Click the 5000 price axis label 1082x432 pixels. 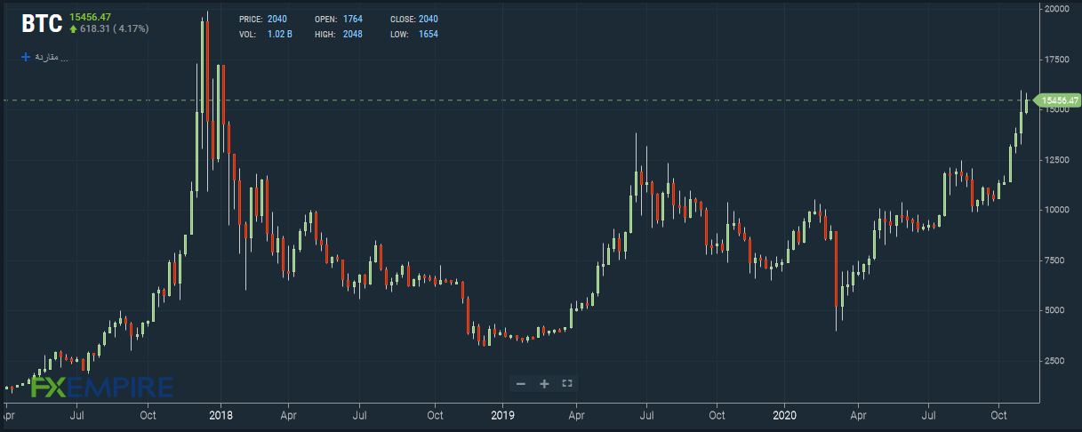pos(1055,310)
